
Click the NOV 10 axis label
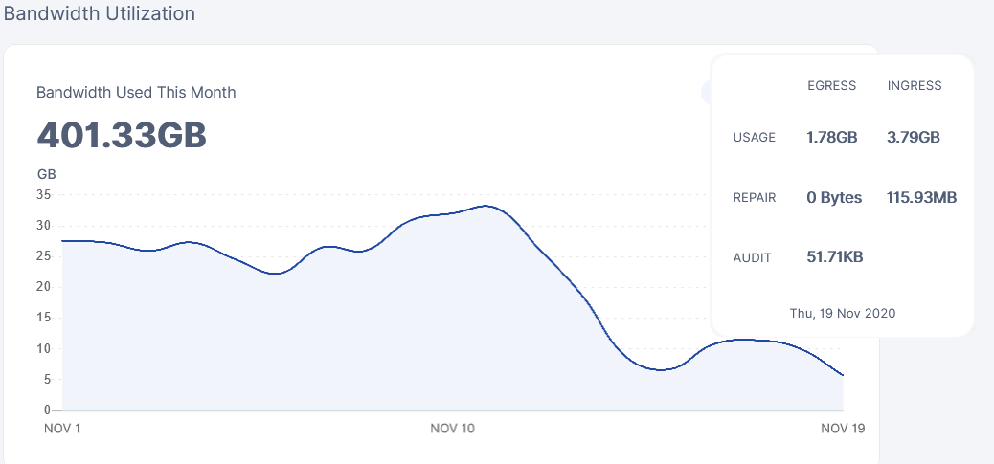tap(452, 429)
